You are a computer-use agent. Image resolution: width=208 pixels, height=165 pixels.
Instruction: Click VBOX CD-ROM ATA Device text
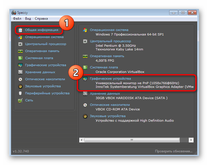pyautogui.click(x=118, y=109)
